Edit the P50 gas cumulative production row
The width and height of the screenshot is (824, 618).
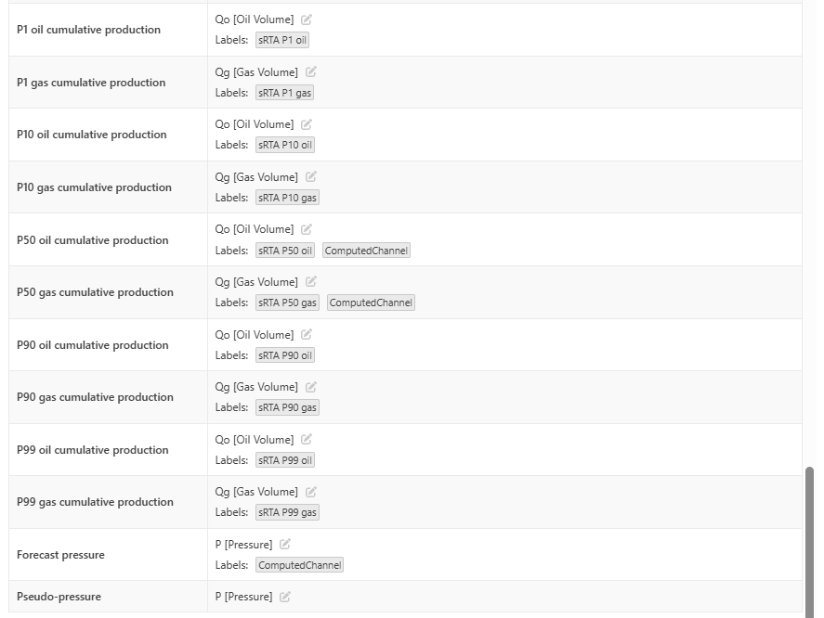coord(311,282)
